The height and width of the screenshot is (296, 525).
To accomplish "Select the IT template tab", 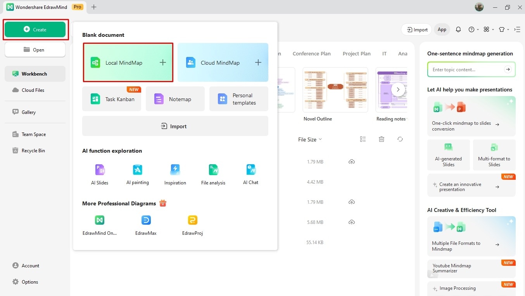I will [384, 53].
